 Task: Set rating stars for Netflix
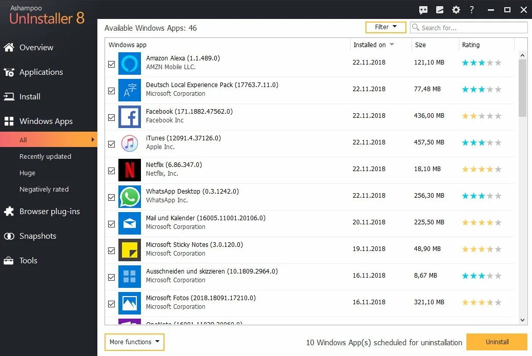coord(481,169)
